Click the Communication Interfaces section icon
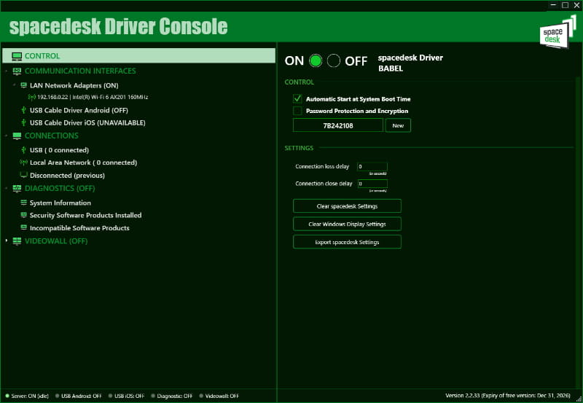Image resolution: width=583 pixels, height=403 pixels. [x=17, y=71]
